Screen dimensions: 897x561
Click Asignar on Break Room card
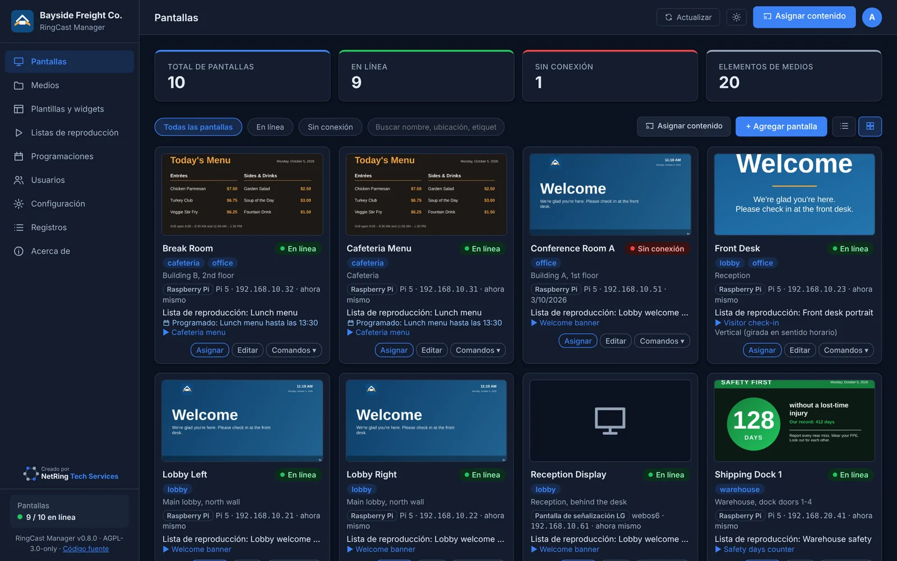[210, 350]
